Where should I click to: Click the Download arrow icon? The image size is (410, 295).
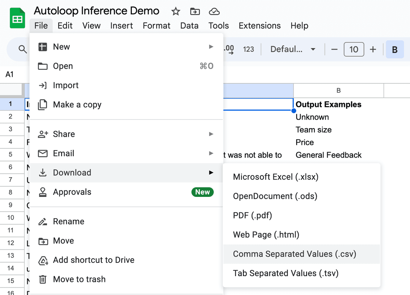pos(43,173)
